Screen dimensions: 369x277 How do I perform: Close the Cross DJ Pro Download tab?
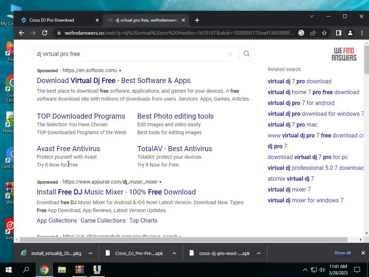tap(97, 20)
